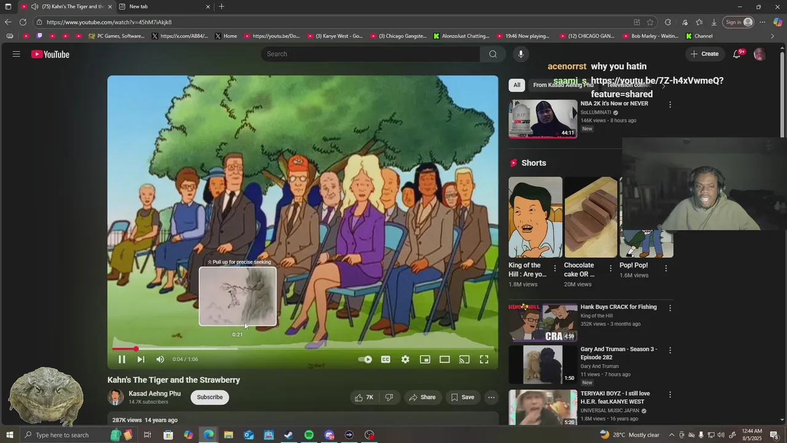The width and height of the screenshot is (787, 443).
Task: Toggle closed captions in player
Action: coord(386,359)
